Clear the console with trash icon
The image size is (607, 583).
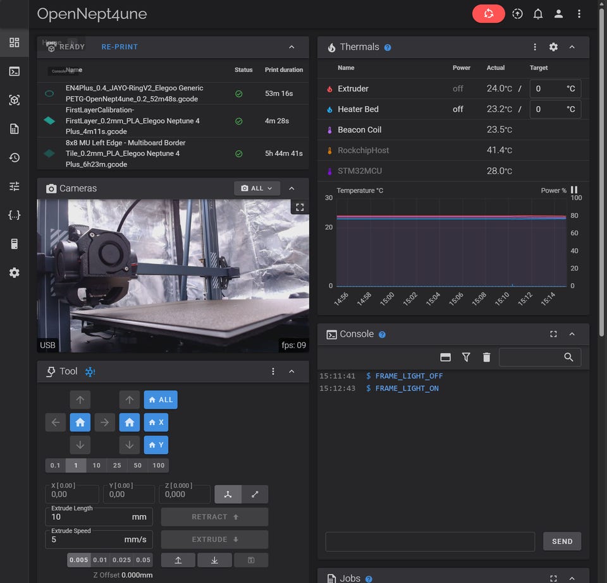(x=487, y=358)
